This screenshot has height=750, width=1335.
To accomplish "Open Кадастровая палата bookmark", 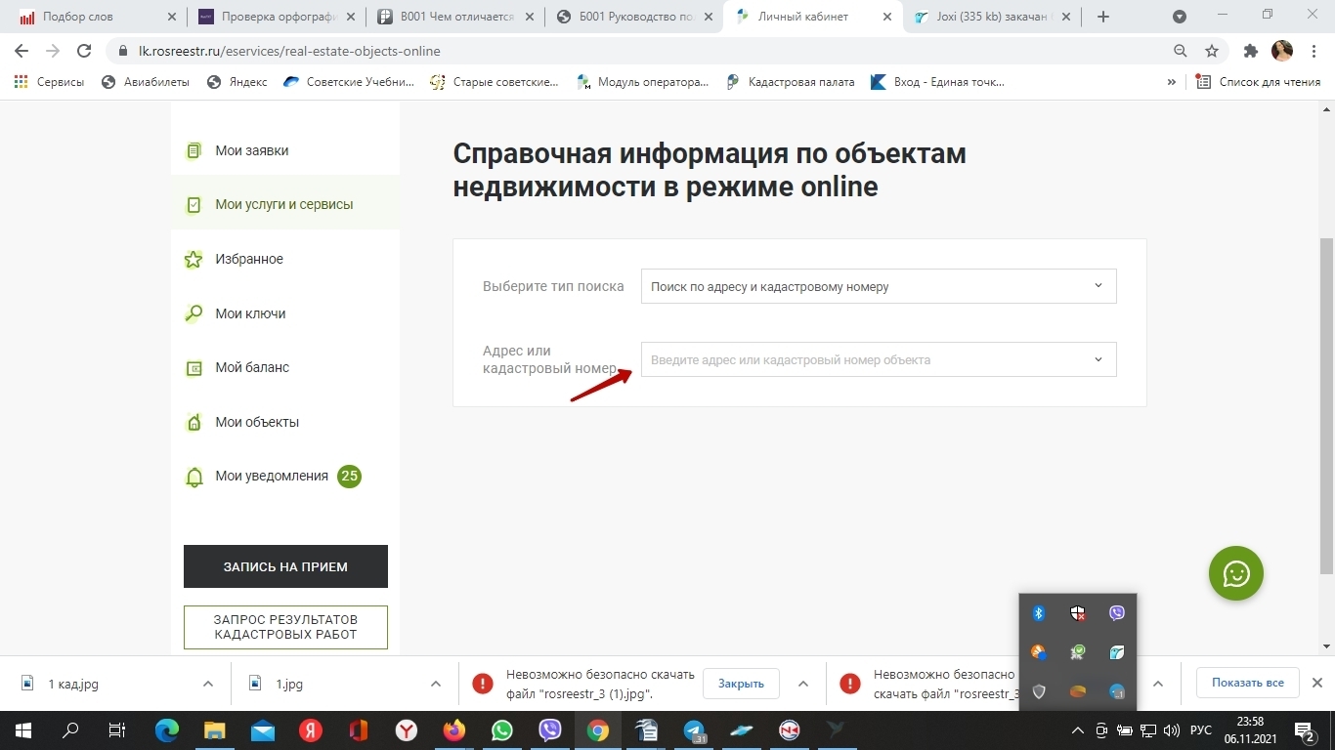I will [791, 82].
